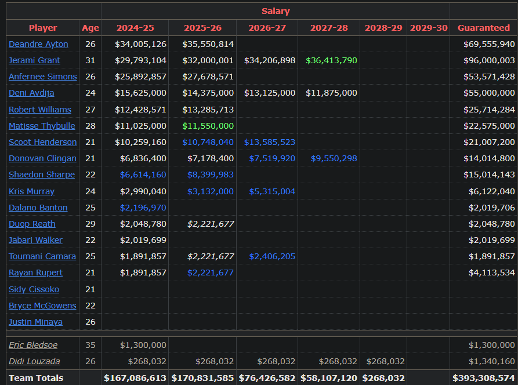Open the Kris Murray link
This screenshot has width=518, height=385.
pyautogui.click(x=31, y=191)
